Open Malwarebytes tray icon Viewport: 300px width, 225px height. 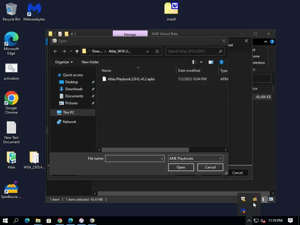pyautogui.click(x=243, y=211)
